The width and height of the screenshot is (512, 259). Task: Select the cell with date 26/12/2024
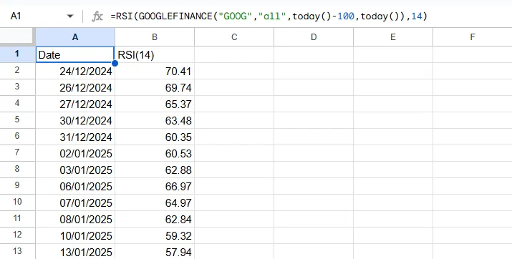click(x=75, y=87)
